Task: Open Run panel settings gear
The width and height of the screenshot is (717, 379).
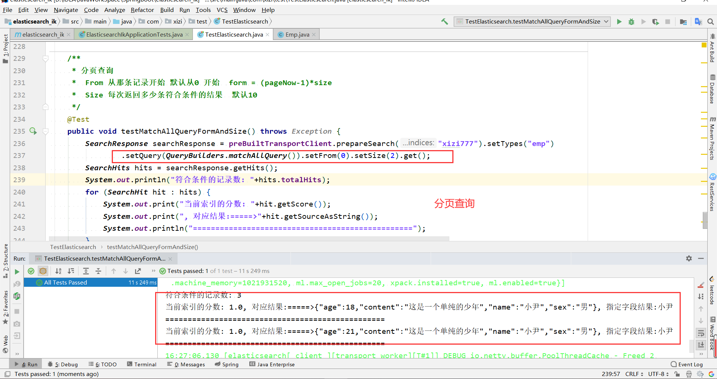Action: click(689, 258)
